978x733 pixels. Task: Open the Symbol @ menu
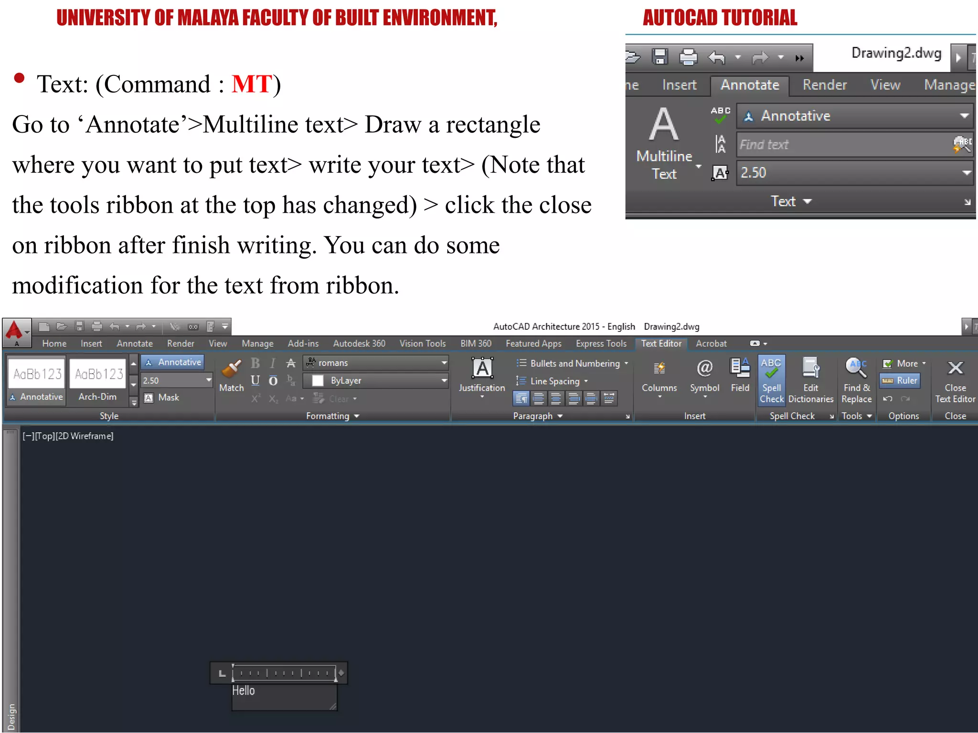(704, 378)
